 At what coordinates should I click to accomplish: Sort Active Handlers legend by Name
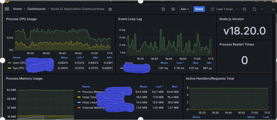click(196, 117)
